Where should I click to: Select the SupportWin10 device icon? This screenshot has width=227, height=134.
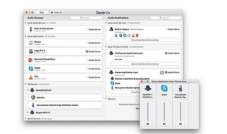32,112
